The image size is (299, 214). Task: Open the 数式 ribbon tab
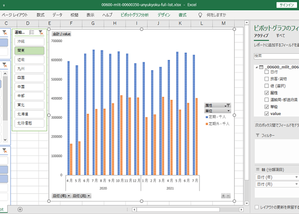(x=40, y=15)
